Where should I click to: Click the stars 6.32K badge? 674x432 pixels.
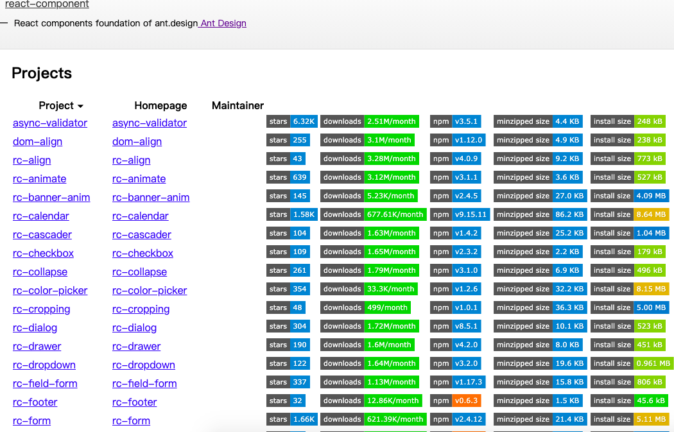[292, 122]
